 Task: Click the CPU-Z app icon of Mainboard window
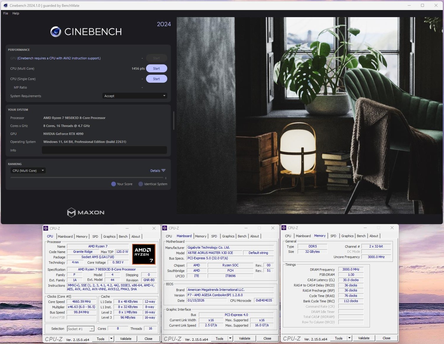165,228
